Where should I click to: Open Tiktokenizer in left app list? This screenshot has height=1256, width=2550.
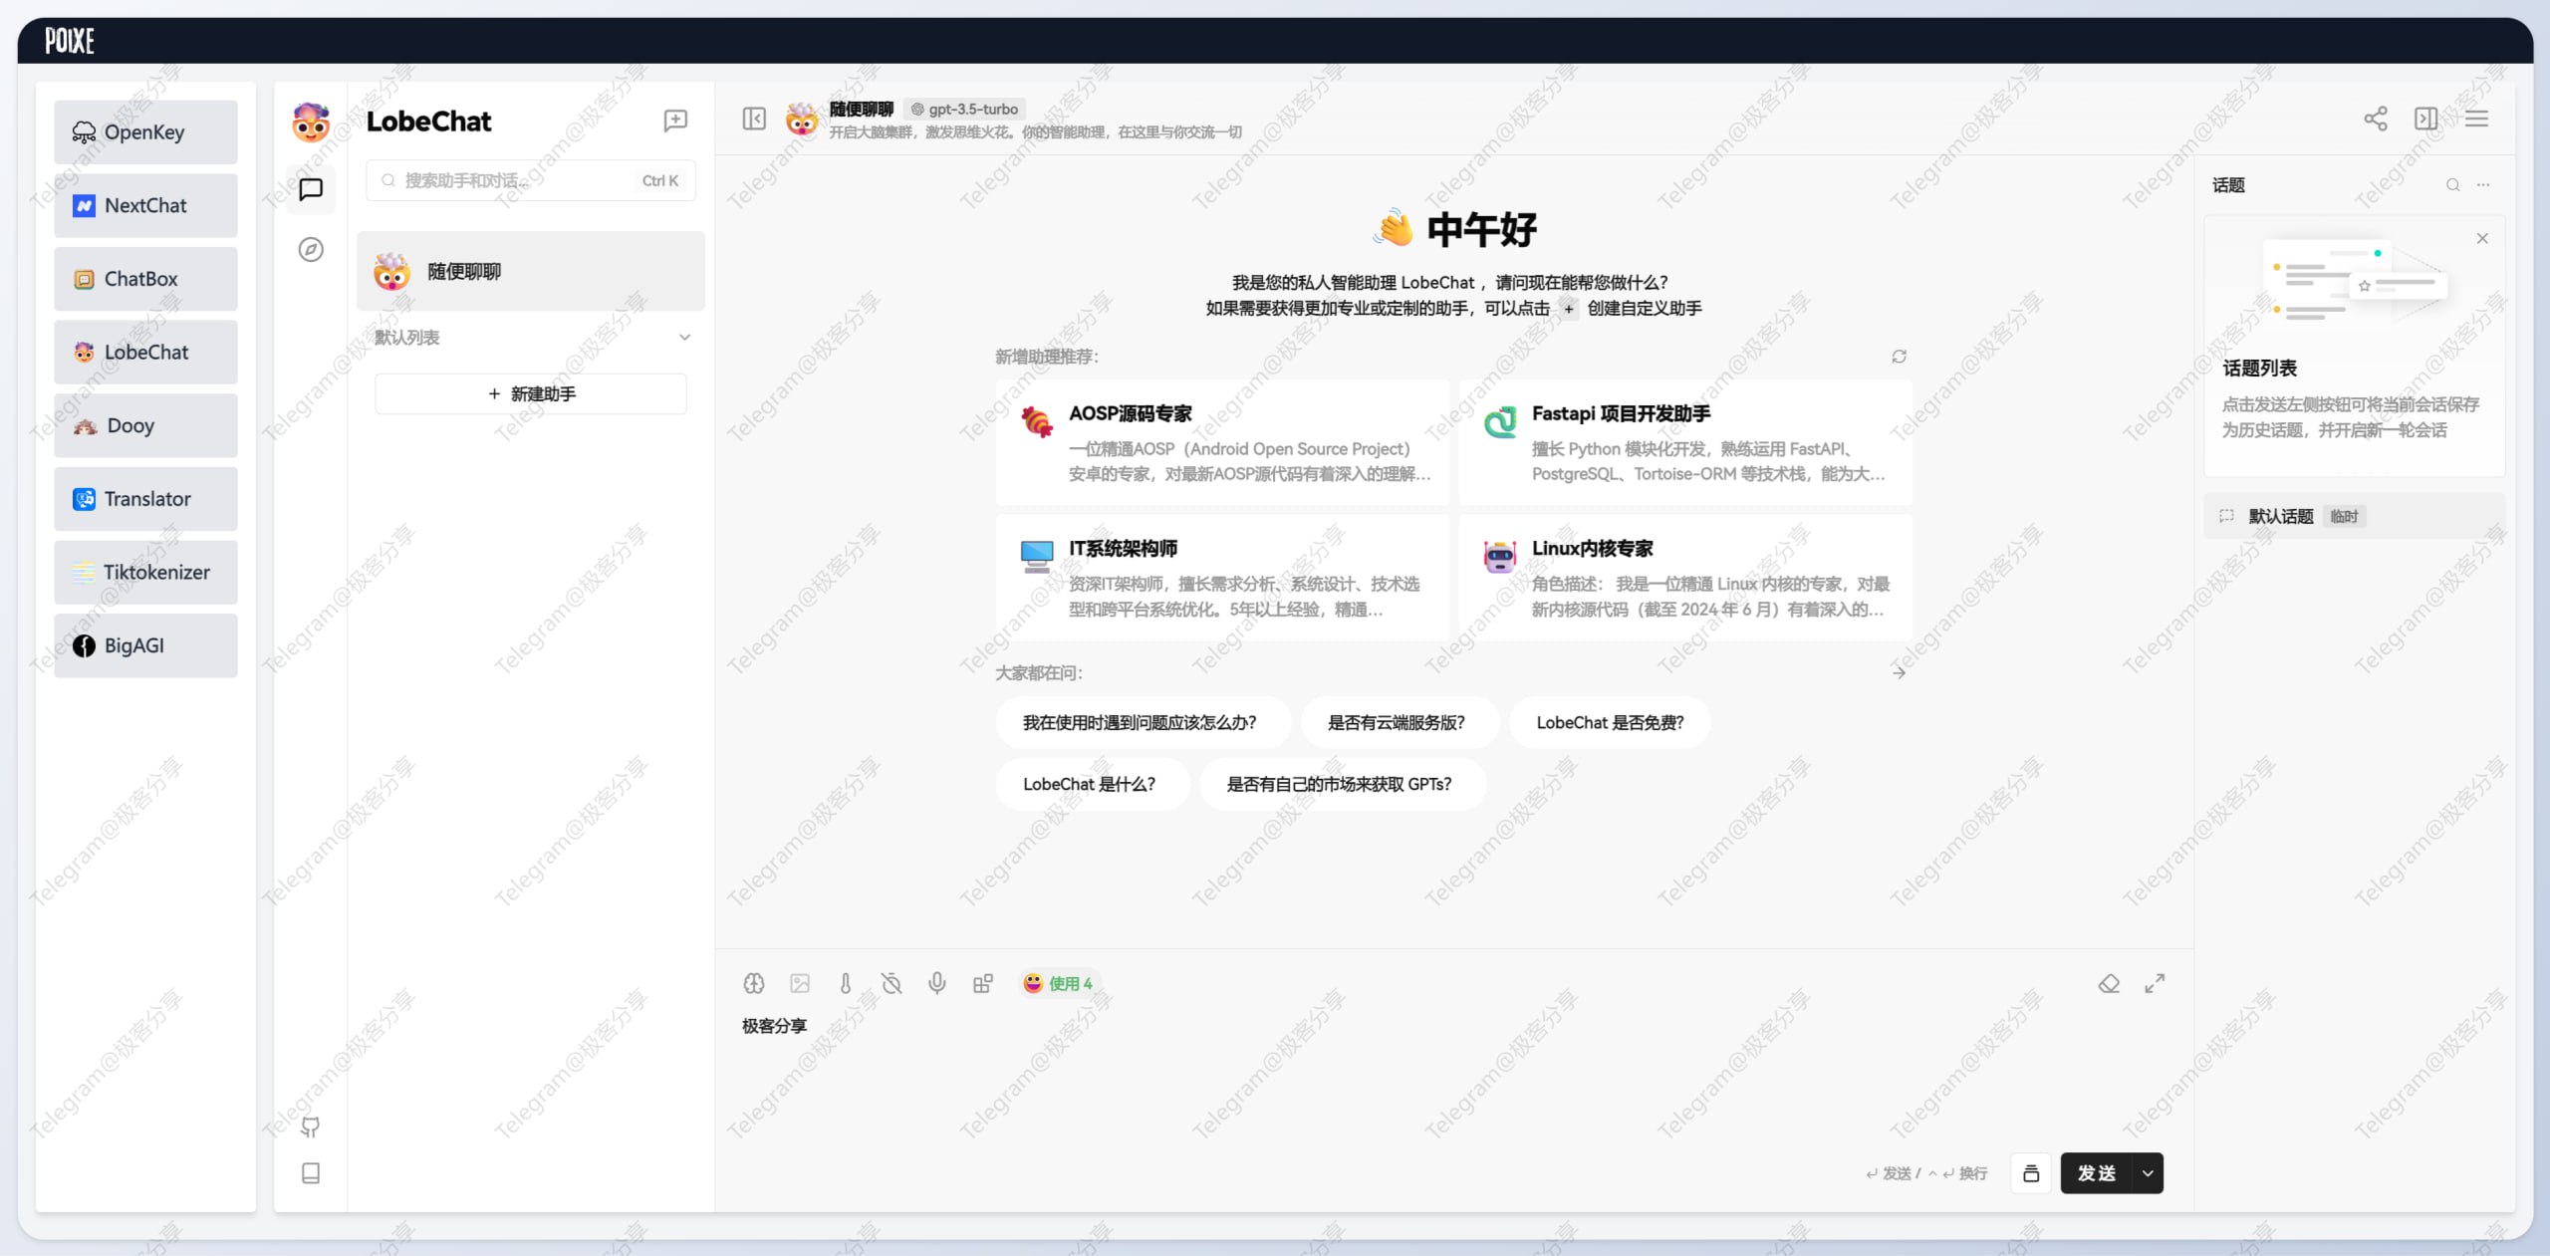pyautogui.click(x=145, y=573)
